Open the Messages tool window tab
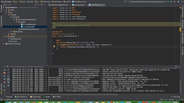This screenshot has height=103, width=184. pos(35,97)
